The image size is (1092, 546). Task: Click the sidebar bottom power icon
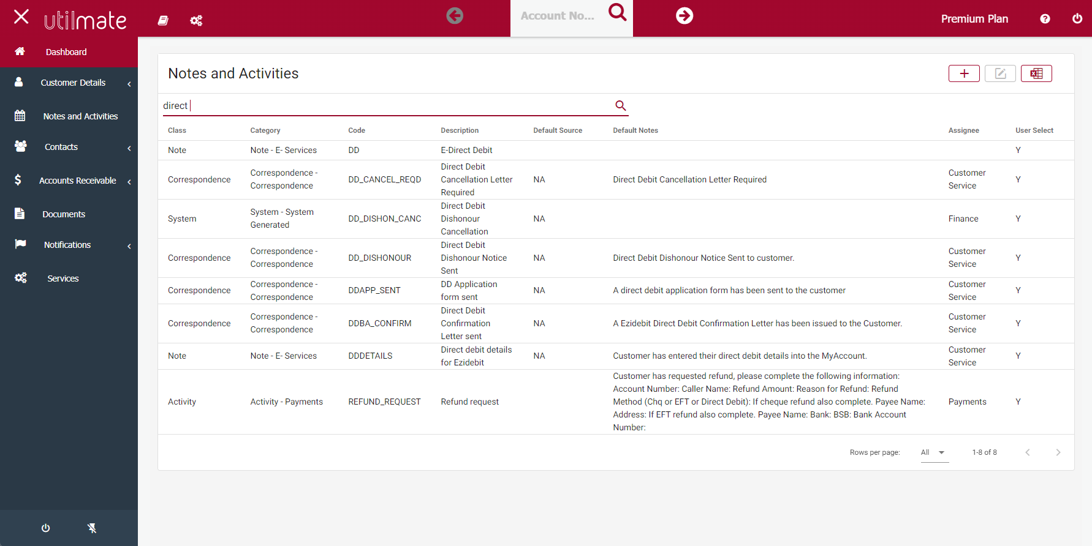click(45, 528)
